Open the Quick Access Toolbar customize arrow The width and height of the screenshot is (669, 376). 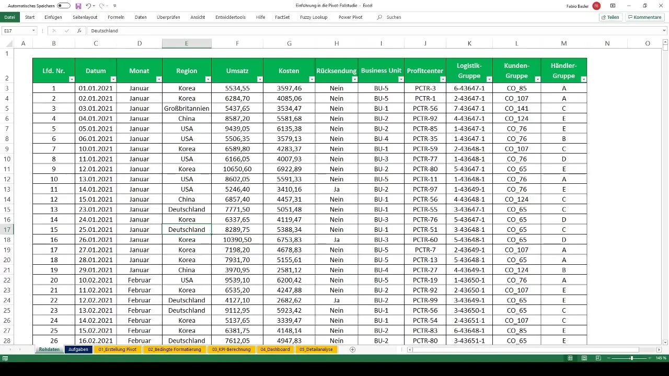click(x=114, y=6)
